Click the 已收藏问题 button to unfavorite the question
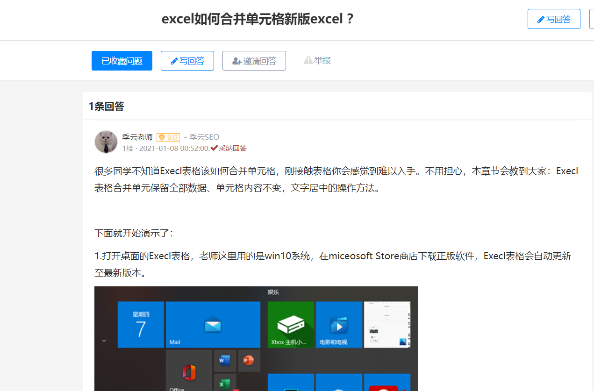 (x=122, y=61)
